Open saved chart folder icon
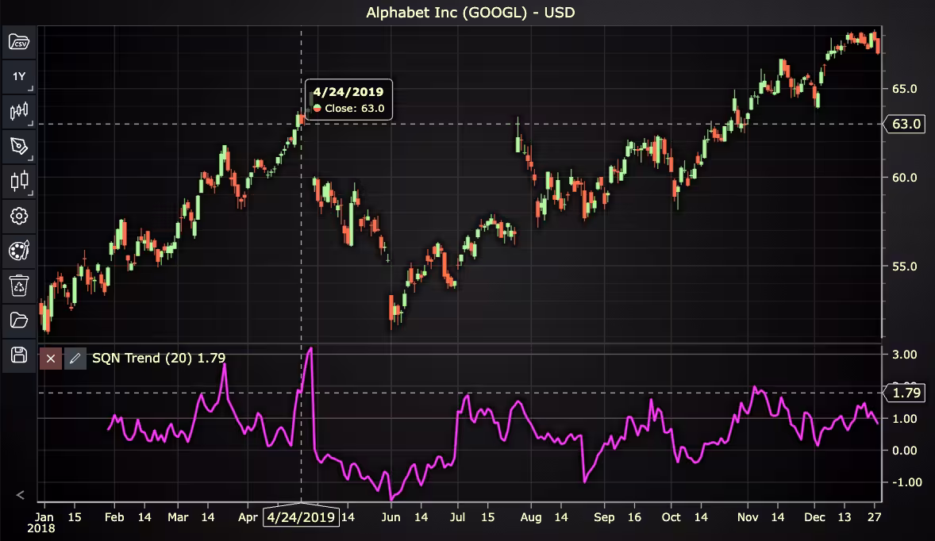935x541 pixels. tap(19, 320)
